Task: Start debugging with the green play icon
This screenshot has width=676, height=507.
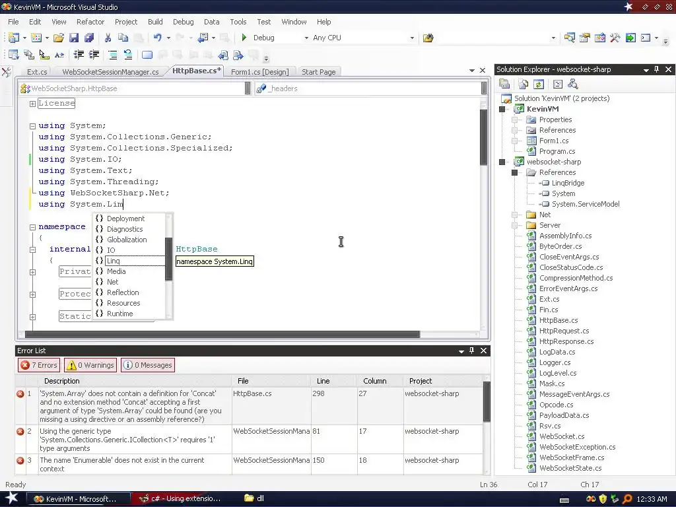Action: click(x=244, y=38)
